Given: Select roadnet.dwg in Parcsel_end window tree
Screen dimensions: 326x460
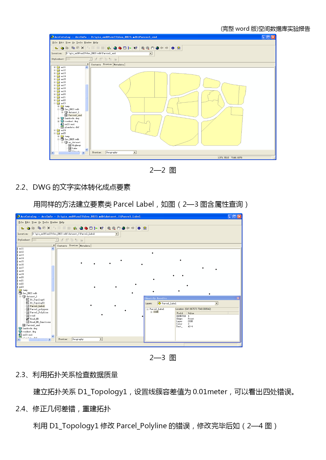Looking at the screenshot, I should [71, 121].
